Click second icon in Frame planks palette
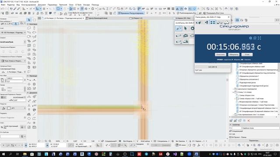Viewport: 280px width, 157px height. [206, 22]
